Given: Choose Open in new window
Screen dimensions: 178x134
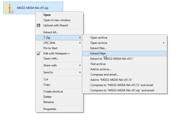Looking at the screenshot, I should [60, 20].
